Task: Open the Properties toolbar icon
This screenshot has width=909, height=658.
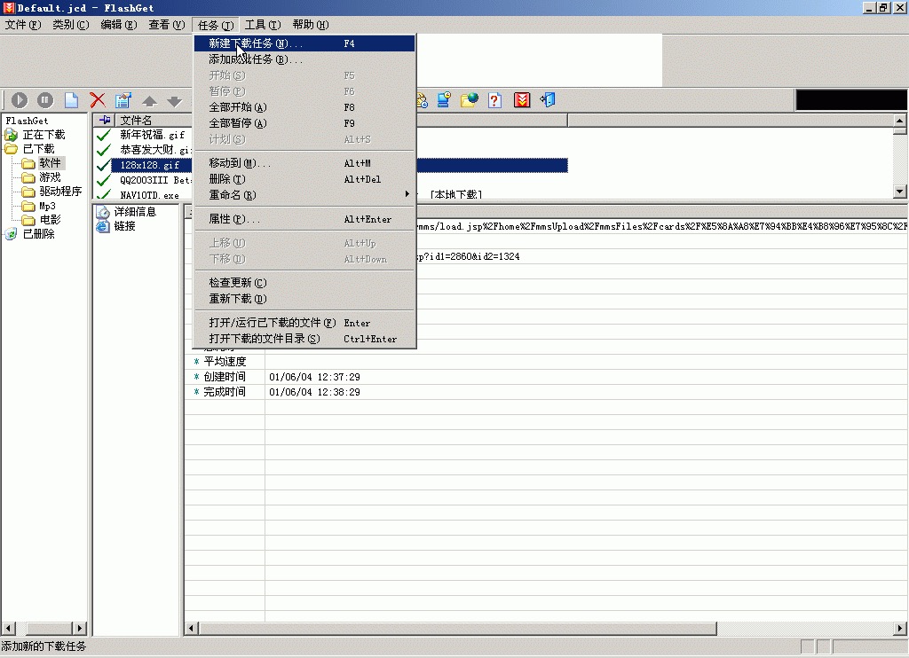Action: [x=123, y=100]
